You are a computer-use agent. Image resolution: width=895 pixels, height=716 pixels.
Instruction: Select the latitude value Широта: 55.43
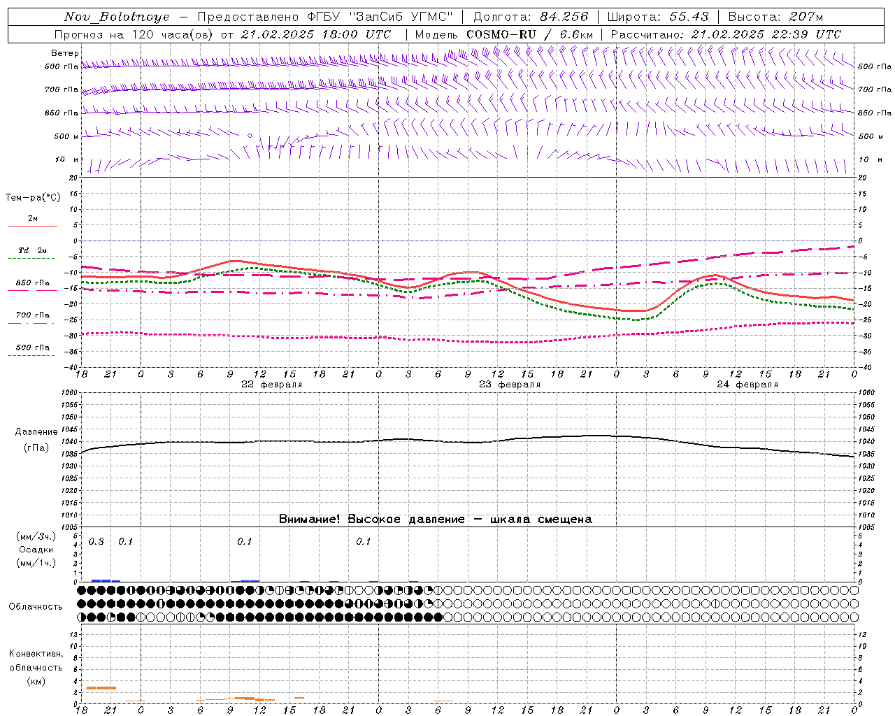(658, 17)
